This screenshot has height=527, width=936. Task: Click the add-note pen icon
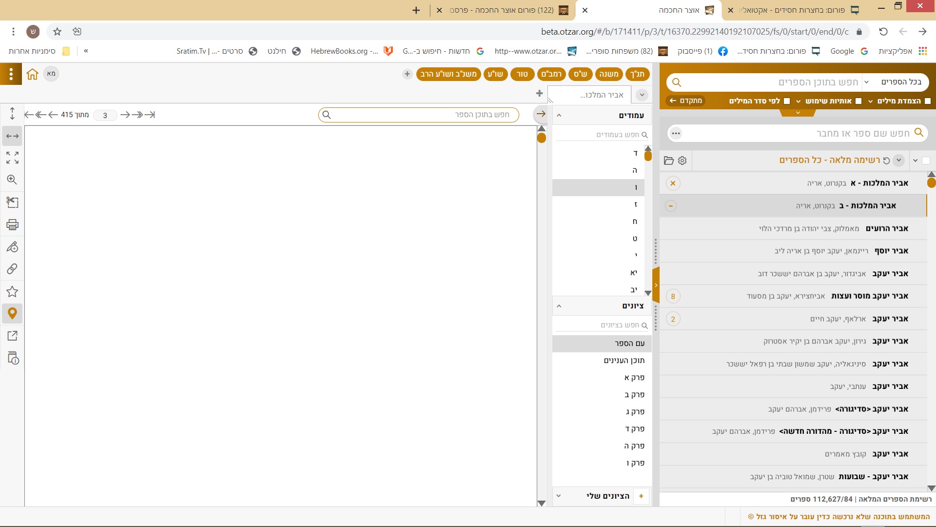[x=12, y=247]
